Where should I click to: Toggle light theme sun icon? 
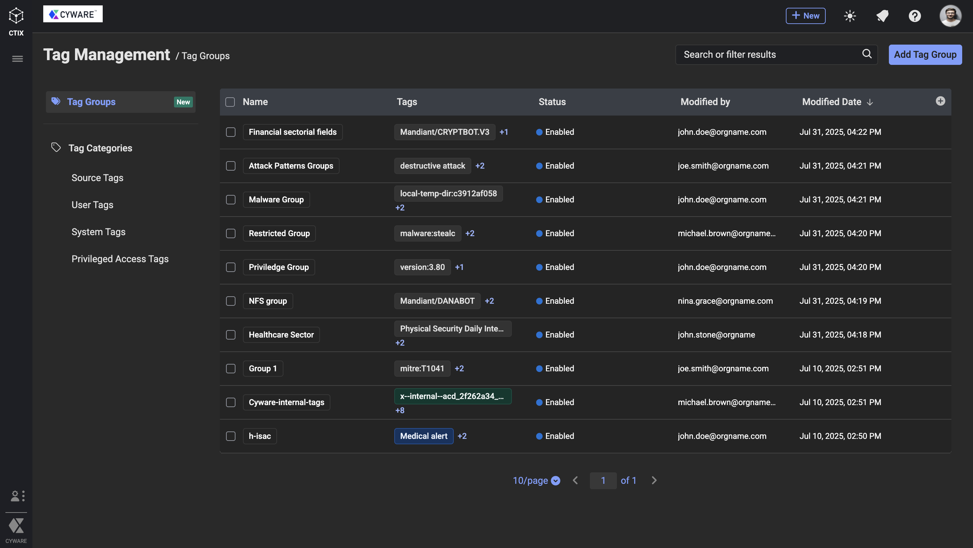(x=850, y=16)
